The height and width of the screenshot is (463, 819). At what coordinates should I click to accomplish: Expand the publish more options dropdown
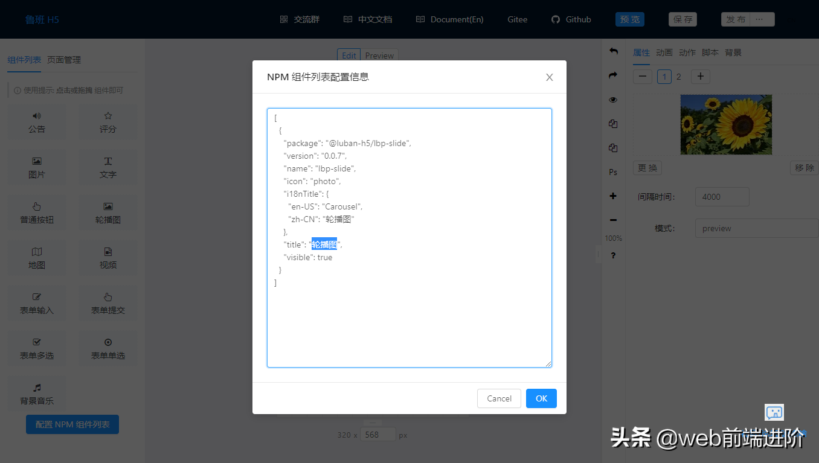pyautogui.click(x=763, y=19)
